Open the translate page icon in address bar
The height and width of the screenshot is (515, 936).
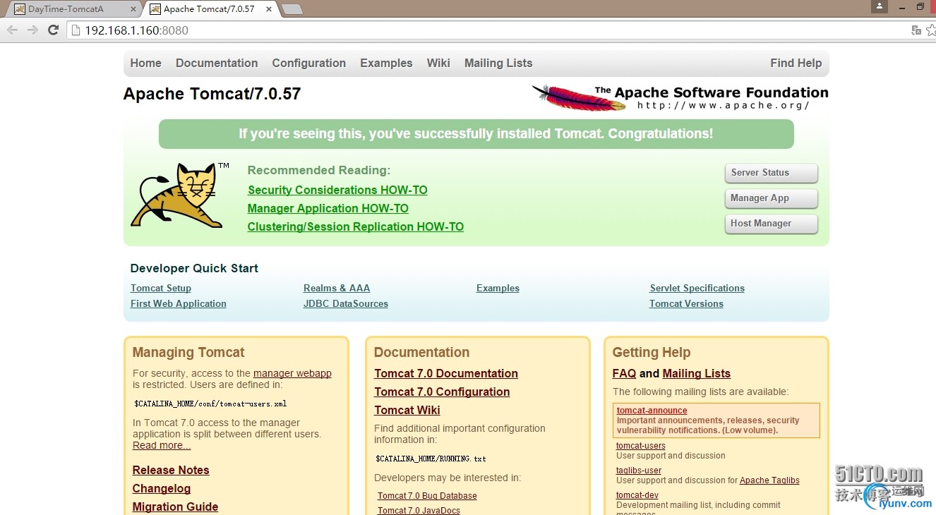(916, 30)
